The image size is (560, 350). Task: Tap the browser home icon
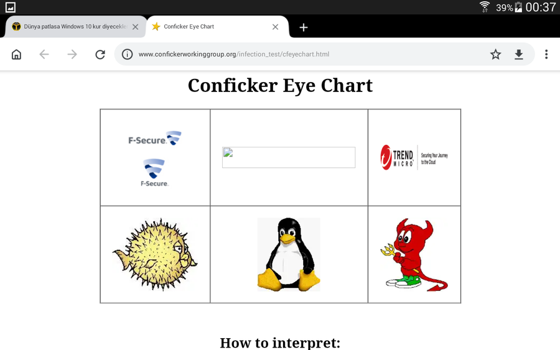[16, 54]
